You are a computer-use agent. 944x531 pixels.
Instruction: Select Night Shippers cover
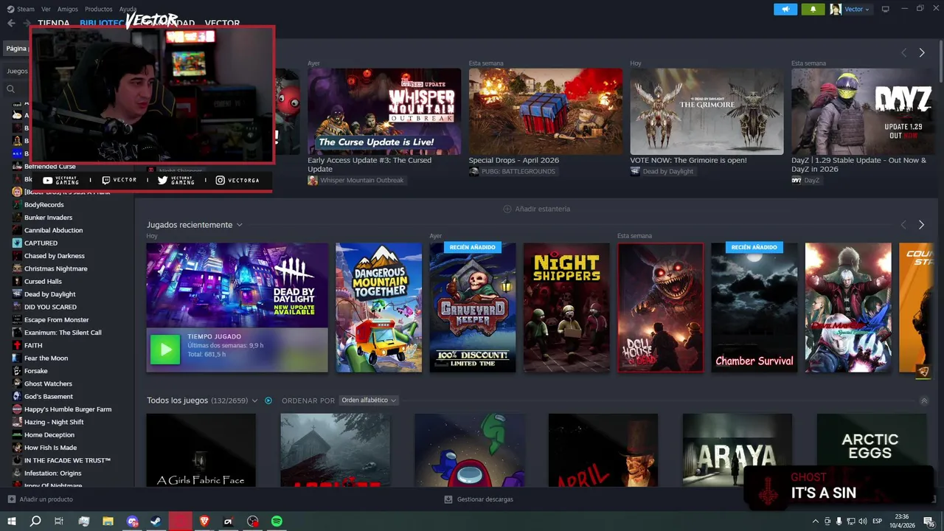[x=566, y=308]
